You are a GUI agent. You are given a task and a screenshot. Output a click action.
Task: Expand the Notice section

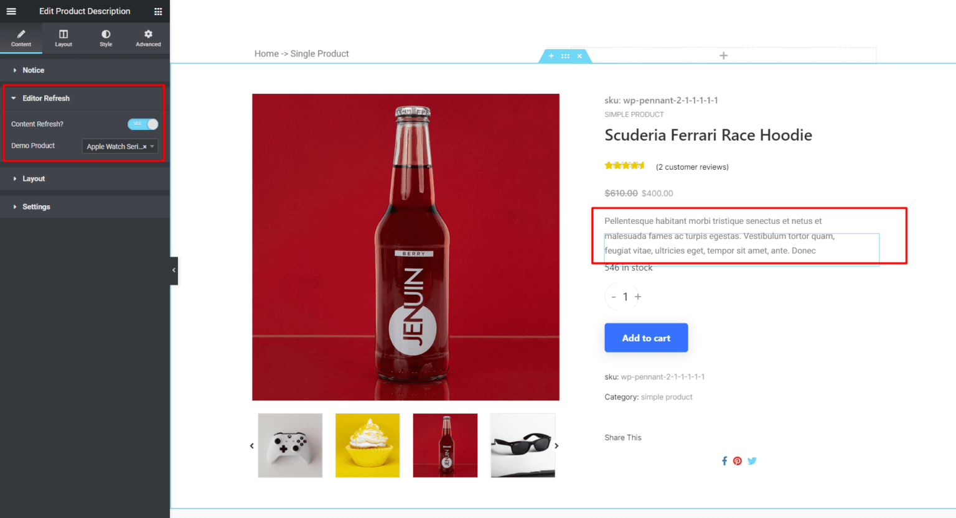point(85,70)
